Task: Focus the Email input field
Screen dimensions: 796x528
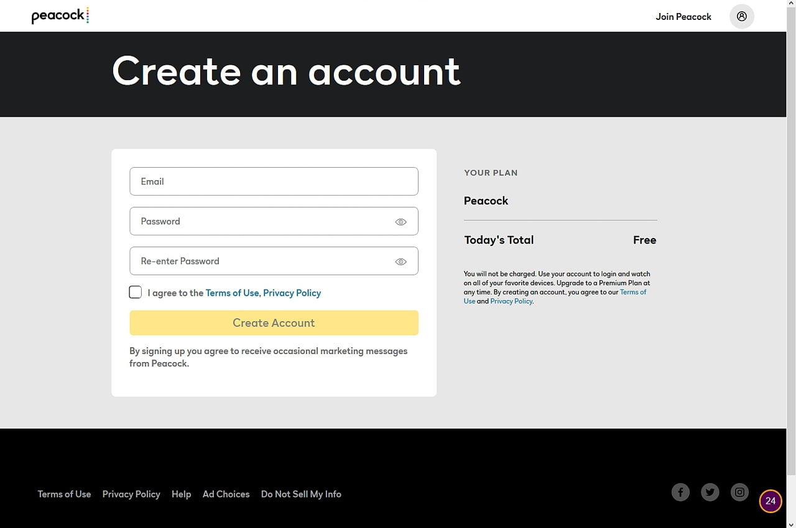Action: [274, 181]
